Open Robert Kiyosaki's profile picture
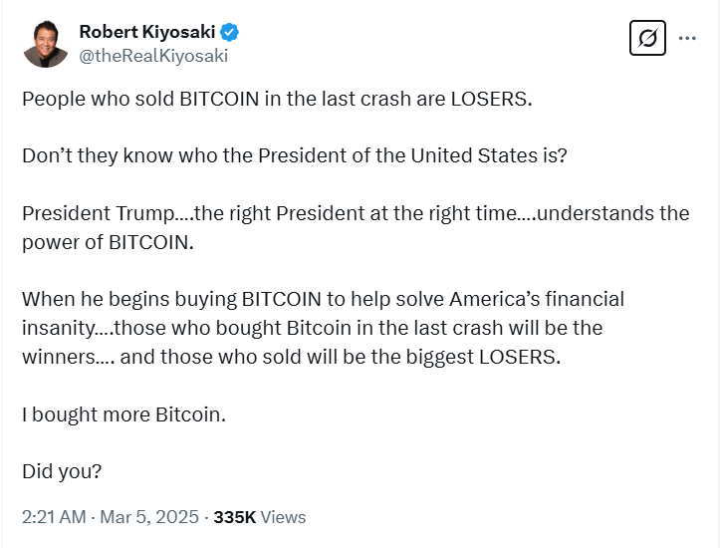The width and height of the screenshot is (720, 548). click(46, 43)
